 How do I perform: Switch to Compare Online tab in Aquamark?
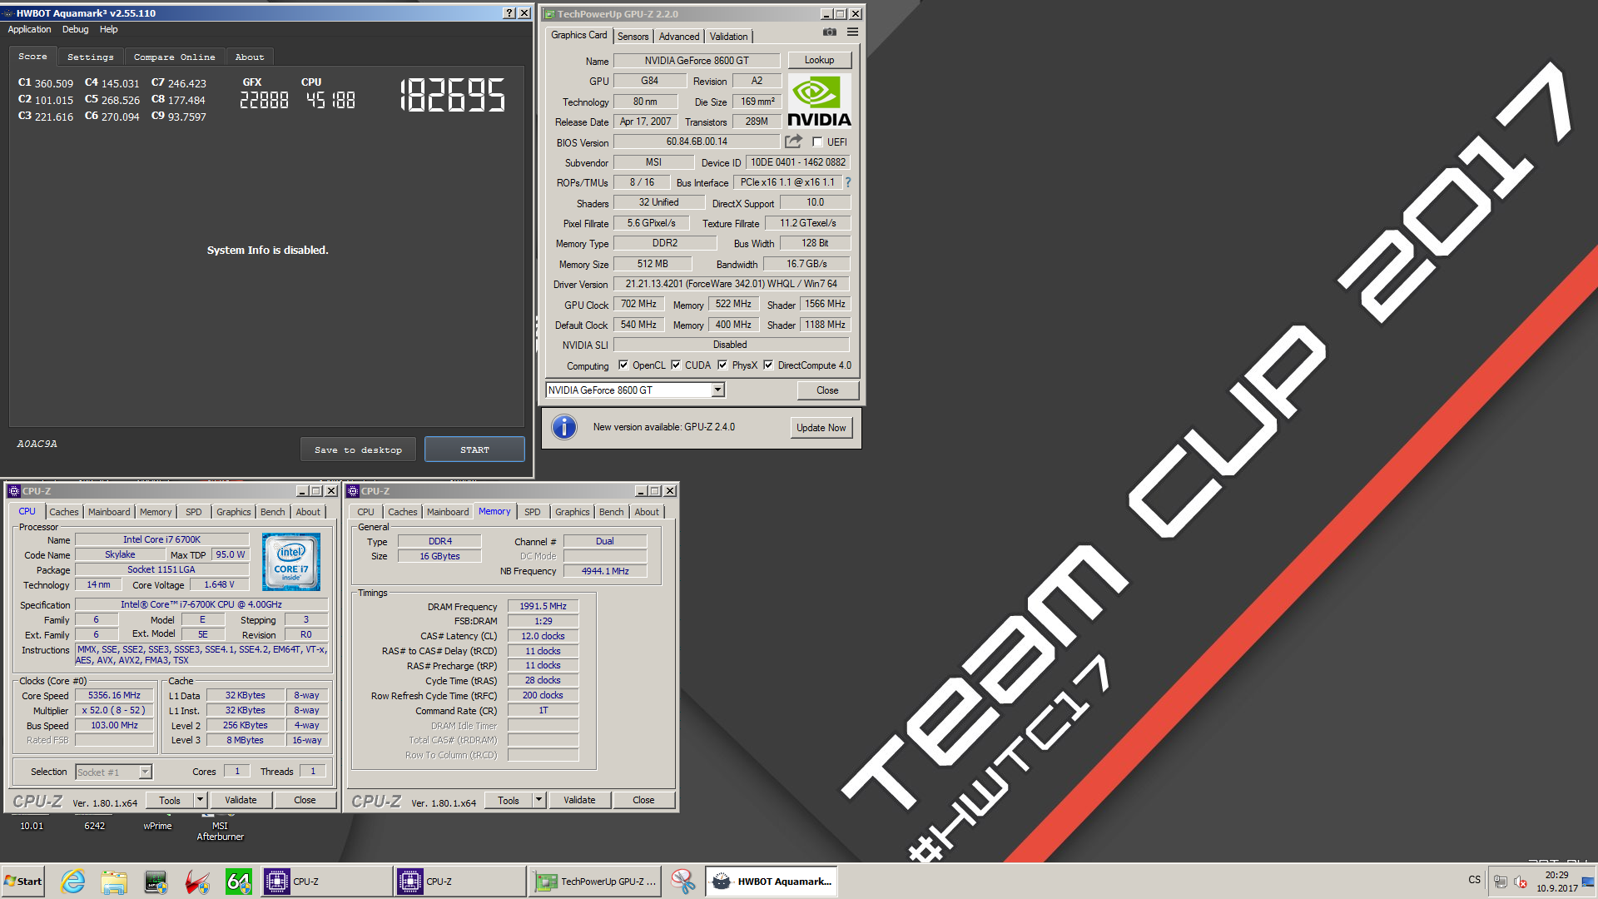click(x=174, y=57)
